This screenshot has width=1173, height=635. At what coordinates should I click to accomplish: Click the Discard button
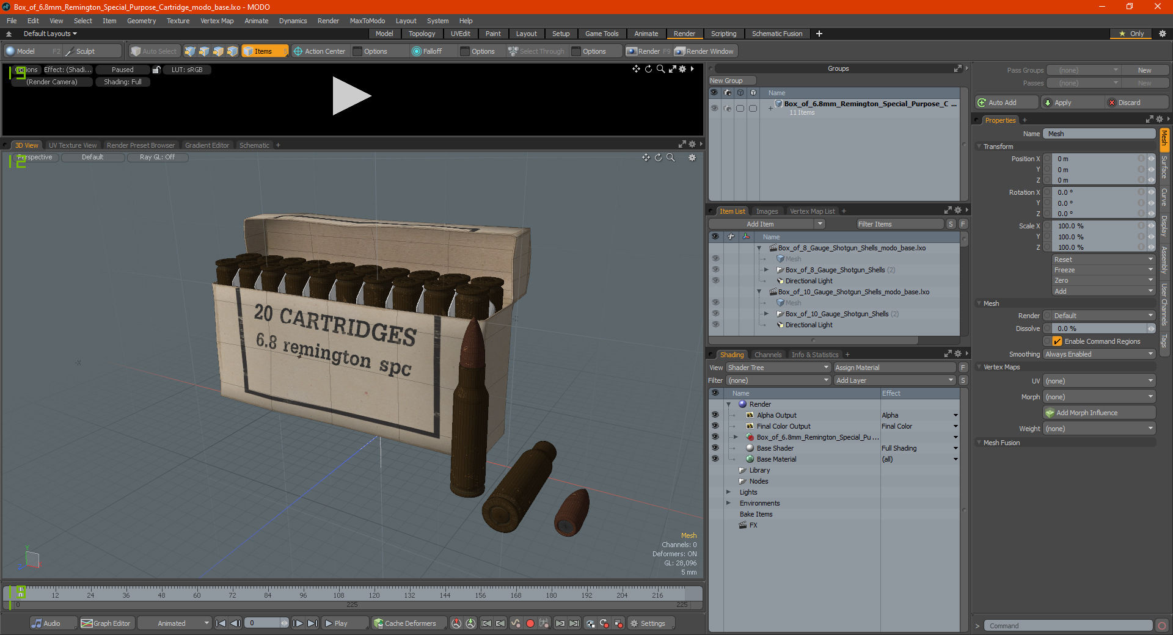[x=1138, y=103]
